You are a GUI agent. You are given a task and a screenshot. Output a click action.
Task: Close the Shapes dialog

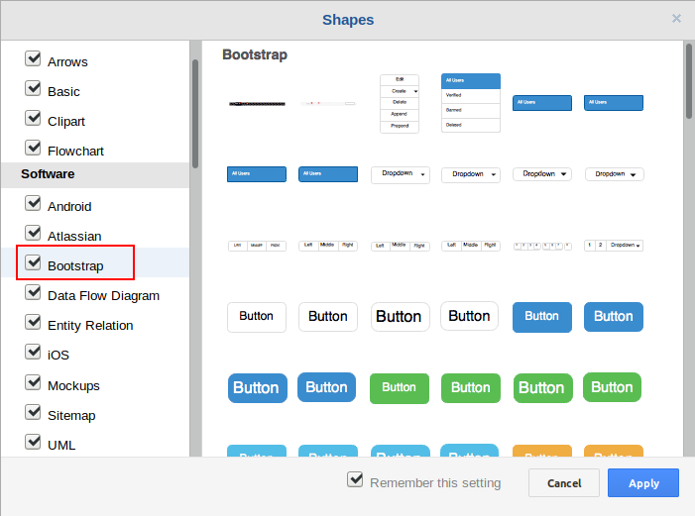676,18
